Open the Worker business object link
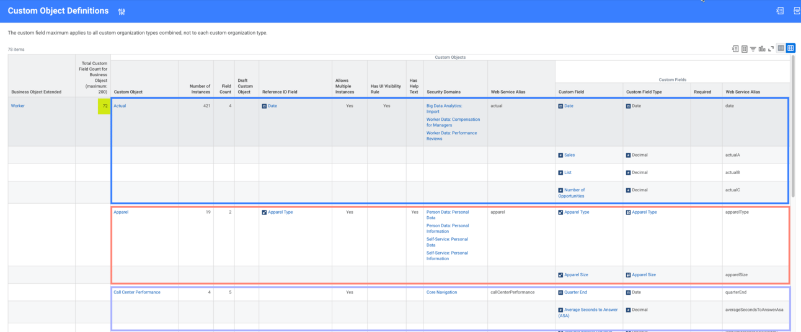This screenshot has width=801, height=332. [18, 106]
